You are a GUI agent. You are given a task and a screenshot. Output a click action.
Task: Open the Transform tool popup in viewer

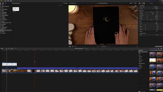click(70, 47)
